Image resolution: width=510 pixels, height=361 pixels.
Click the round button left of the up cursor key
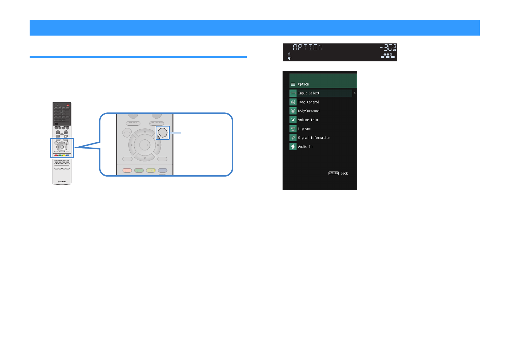point(127,133)
